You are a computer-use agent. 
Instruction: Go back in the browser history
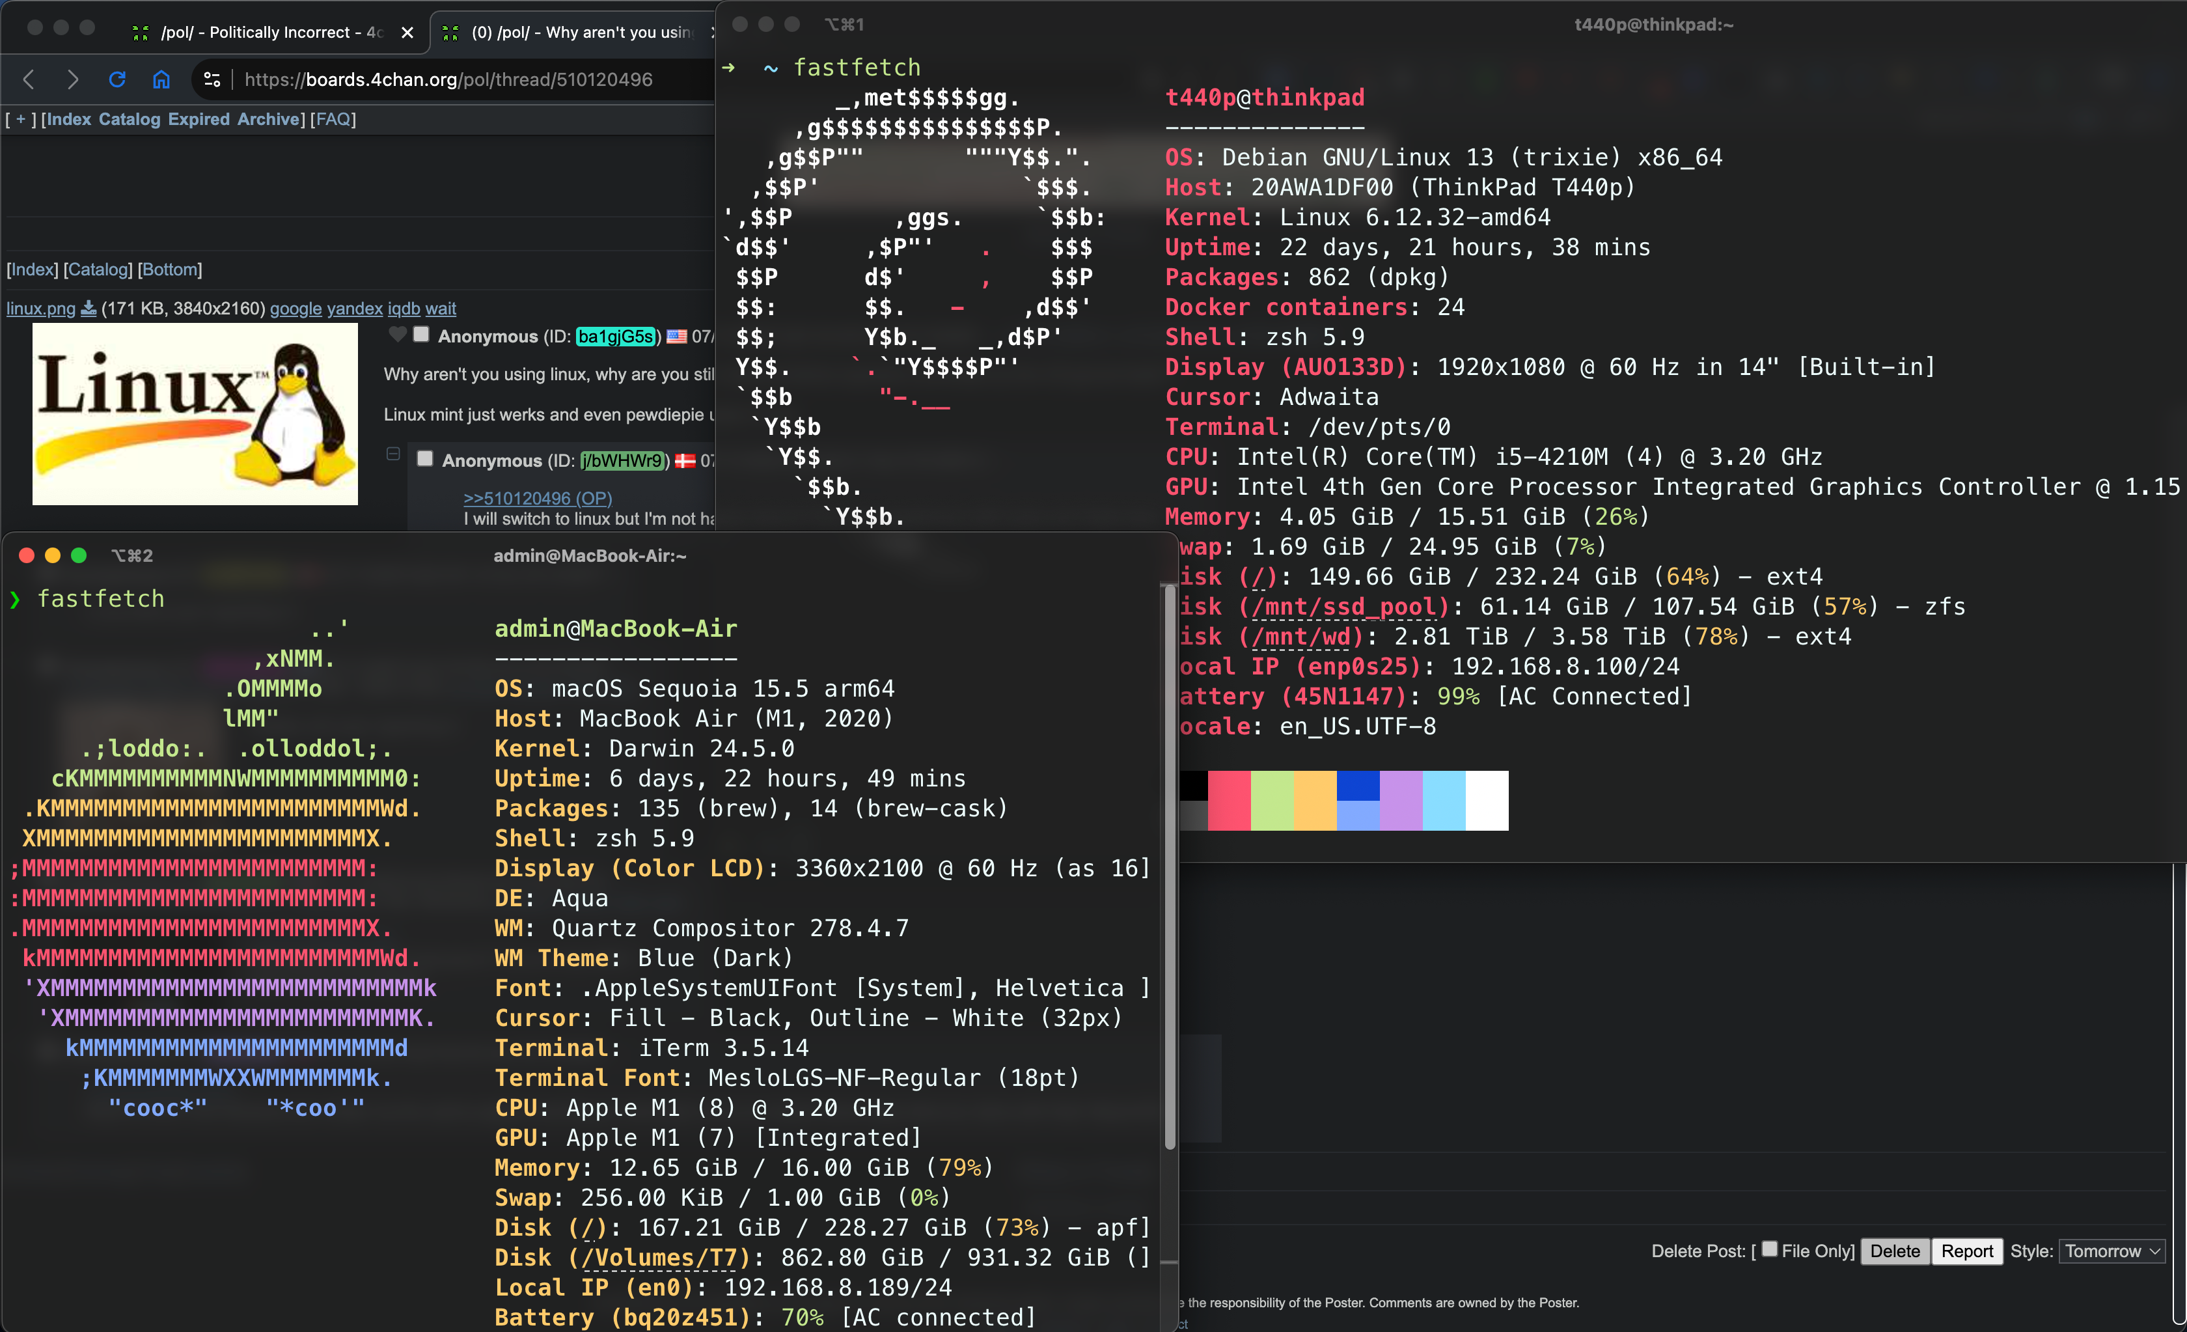[29, 80]
